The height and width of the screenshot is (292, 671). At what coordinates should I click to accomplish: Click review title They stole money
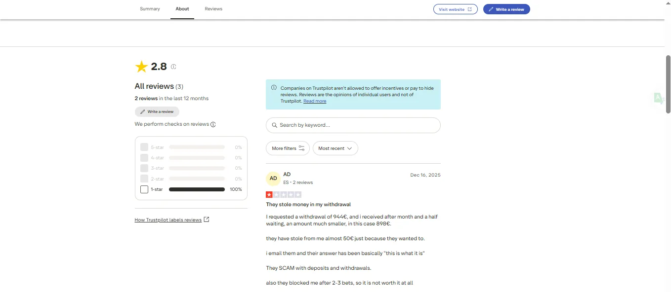pyautogui.click(x=308, y=204)
